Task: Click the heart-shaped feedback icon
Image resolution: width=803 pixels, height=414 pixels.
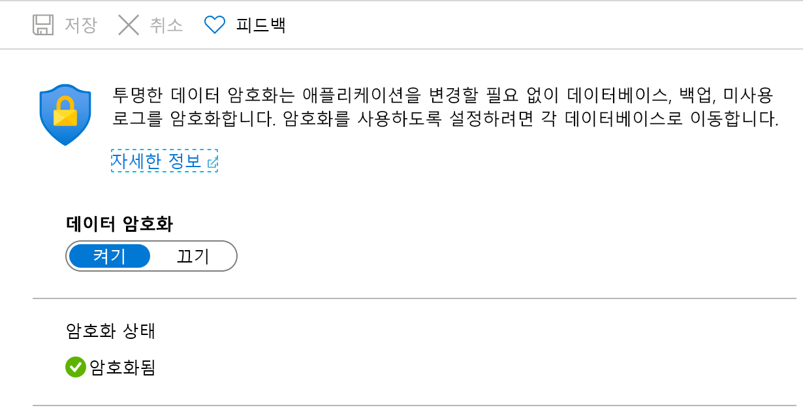Action: pyautogui.click(x=214, y=25)
